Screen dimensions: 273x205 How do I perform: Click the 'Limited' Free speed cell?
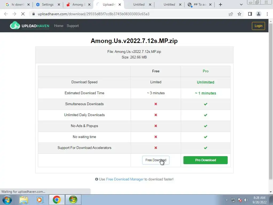point(156,82)
